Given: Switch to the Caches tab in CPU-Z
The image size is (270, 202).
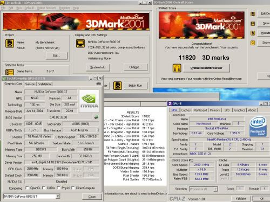Looking at the screenshot, I should point(186,110).
